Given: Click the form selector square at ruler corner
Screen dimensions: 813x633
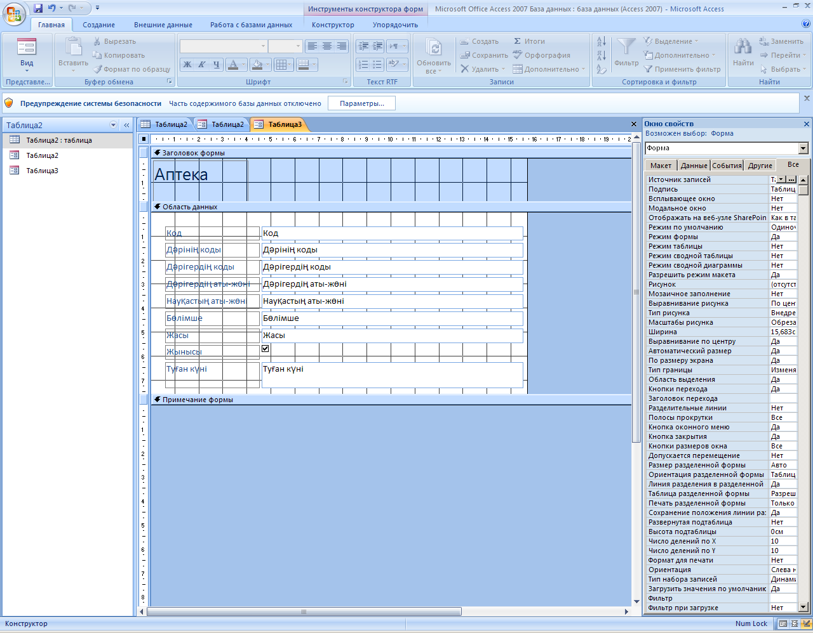Looking at the screenshot, I should 144,139.
